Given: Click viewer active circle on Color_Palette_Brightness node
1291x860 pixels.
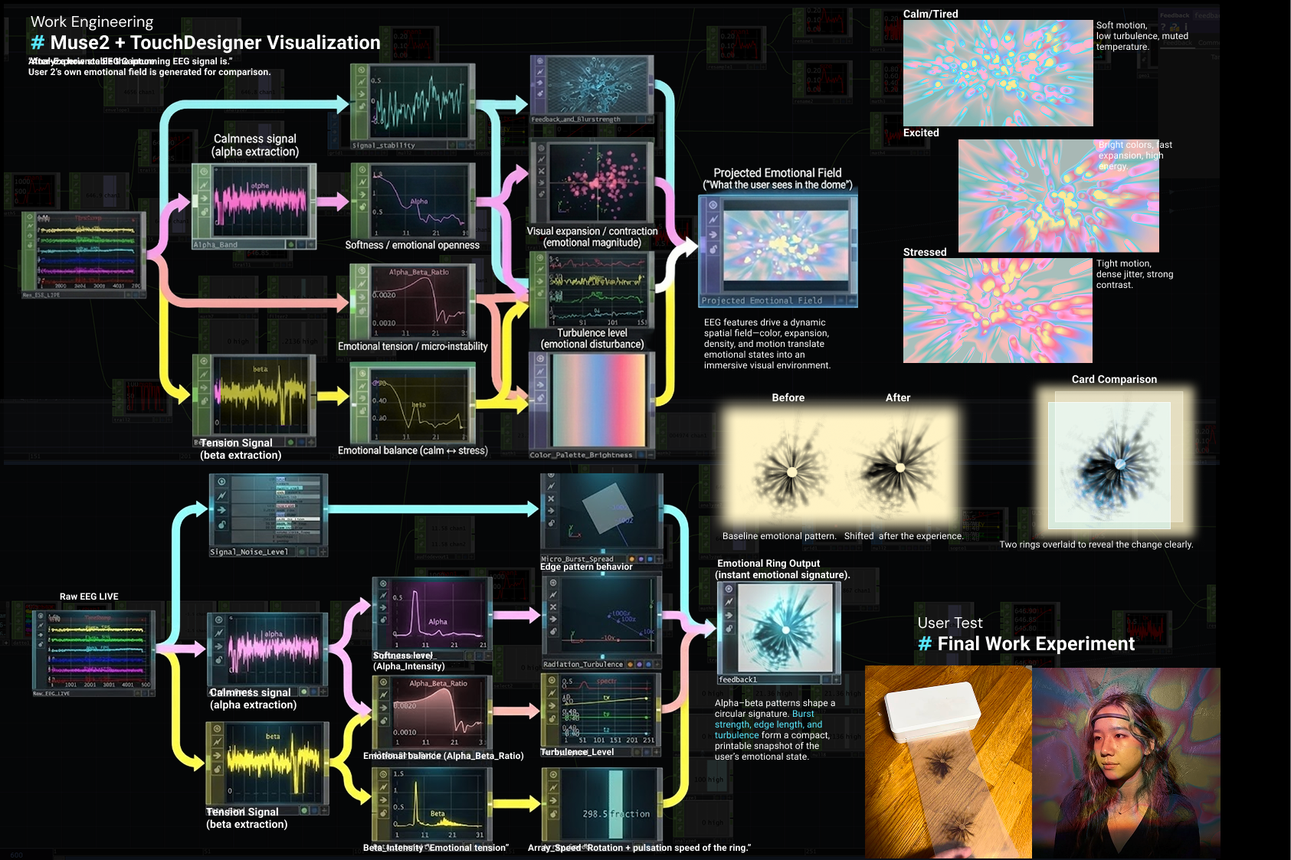Looking at the screenshot, I should [540, 359].
